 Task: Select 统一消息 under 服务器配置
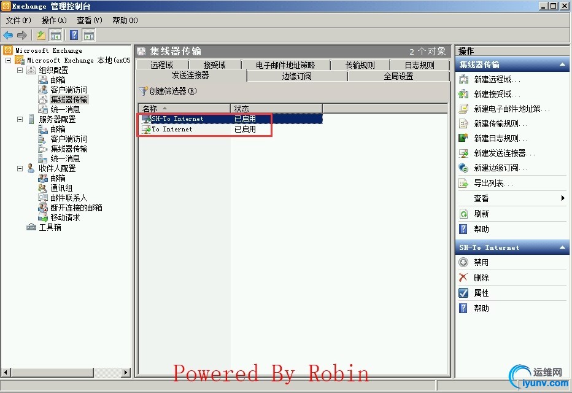pos(65,158)
